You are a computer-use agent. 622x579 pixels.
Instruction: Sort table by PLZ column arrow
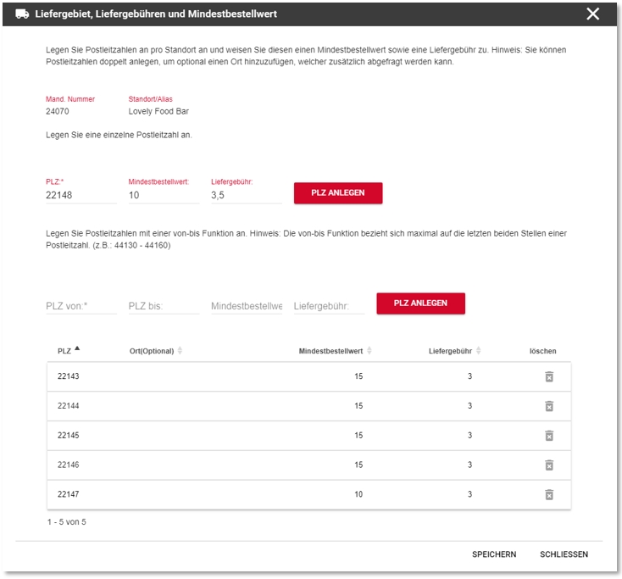(x=77, y=348)
